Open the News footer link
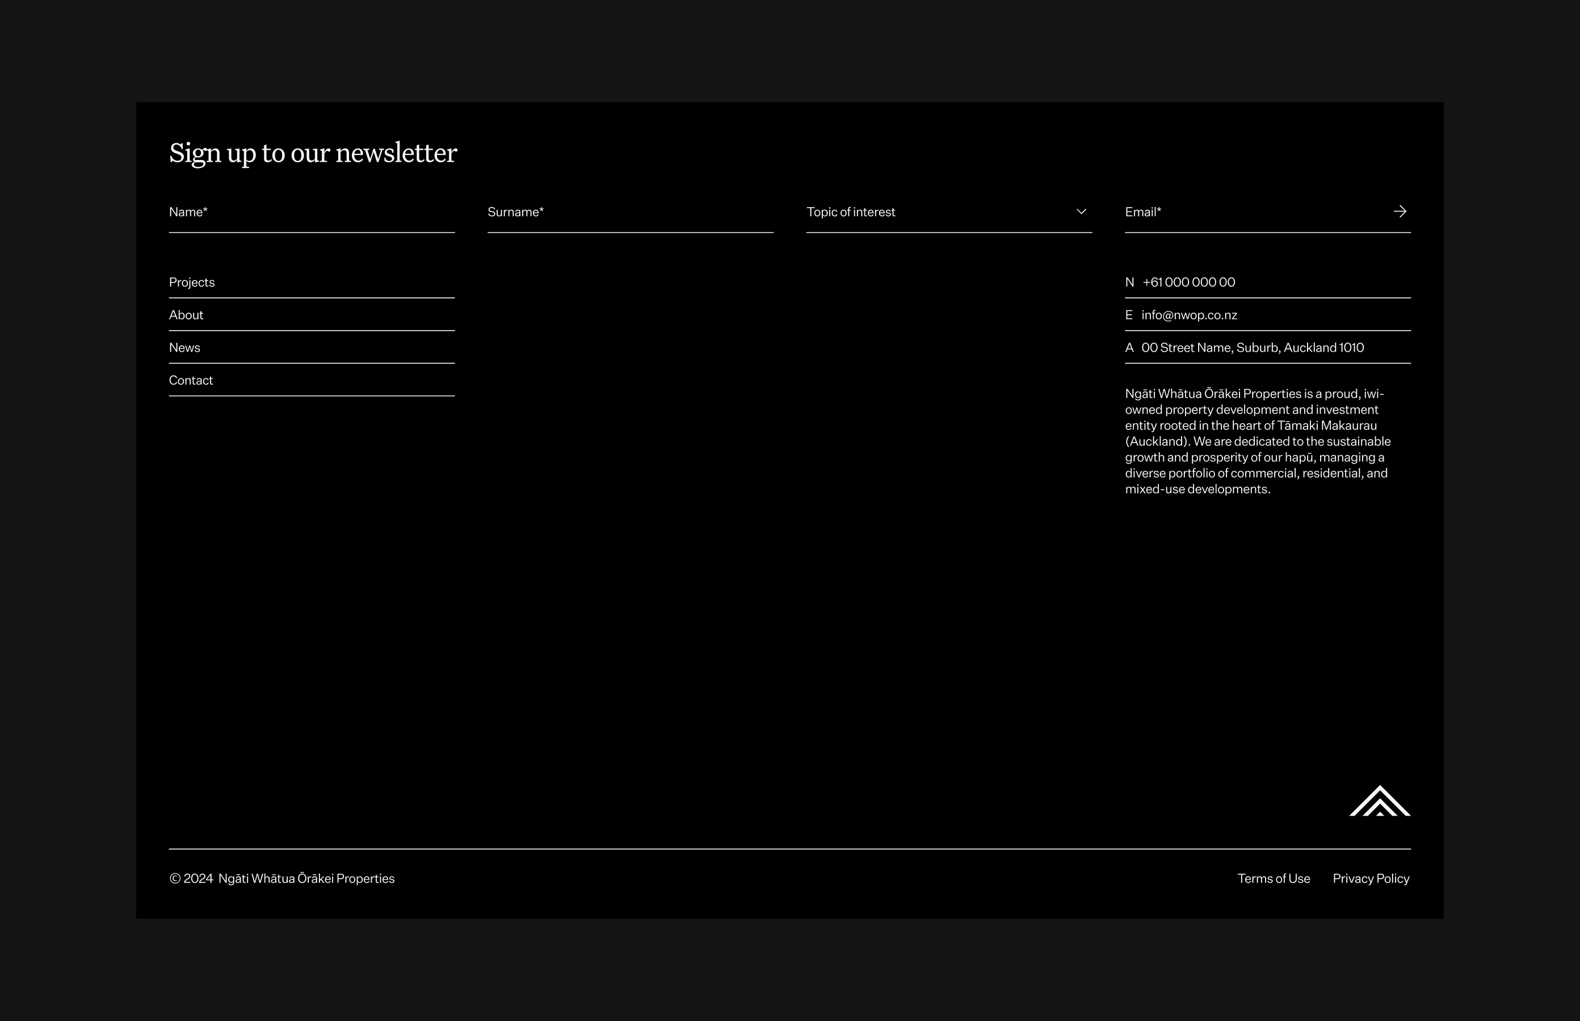The image size is (1580, 1021). tap(184, 347)
